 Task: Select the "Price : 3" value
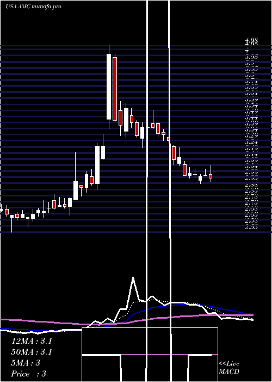[x=29, y=374]
